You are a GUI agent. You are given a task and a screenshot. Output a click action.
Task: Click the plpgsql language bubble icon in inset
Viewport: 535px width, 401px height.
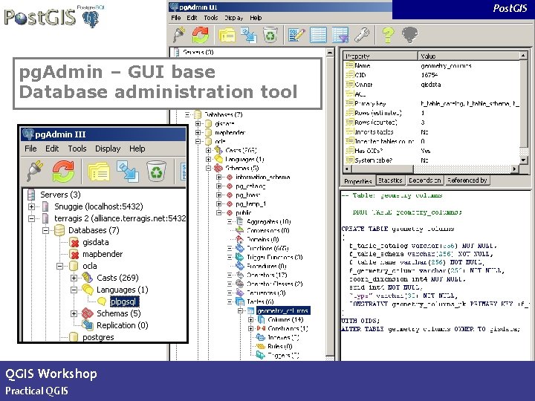click(102, 301)
